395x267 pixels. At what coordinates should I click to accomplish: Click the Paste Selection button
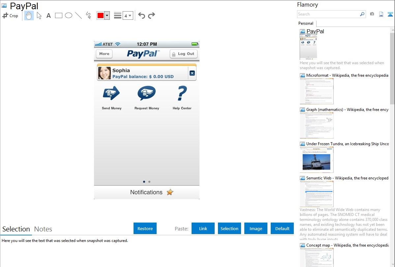[229, 228]
